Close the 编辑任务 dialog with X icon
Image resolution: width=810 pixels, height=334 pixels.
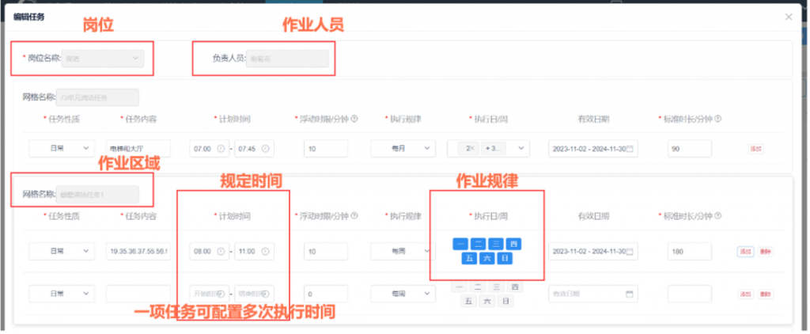tap(788, 17)
